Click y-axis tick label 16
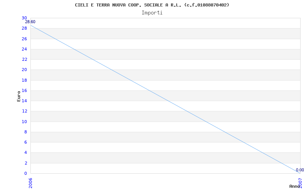Screen dimensions: 304x190 [x=24, y=90]
